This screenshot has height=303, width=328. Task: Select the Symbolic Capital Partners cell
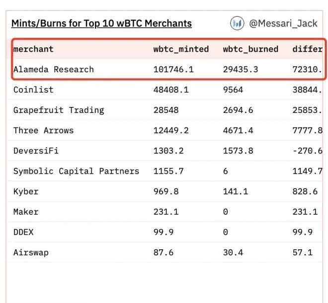76,171
